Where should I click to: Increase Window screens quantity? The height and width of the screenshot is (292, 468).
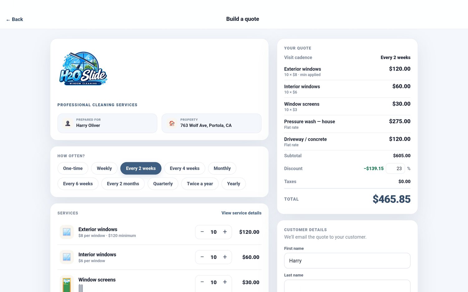tap(225, 282)
